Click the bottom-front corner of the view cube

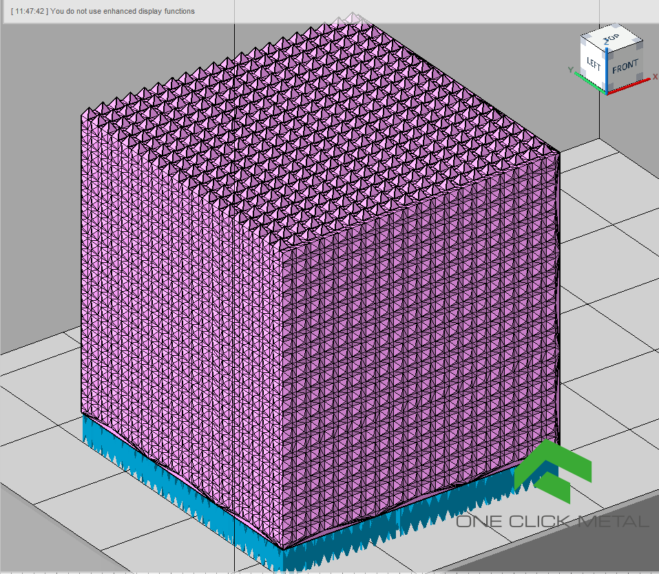[x=607, y=94]
